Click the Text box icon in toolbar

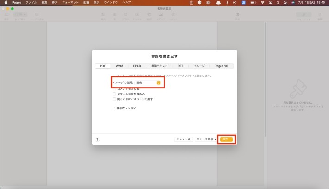(x=137, y=14)
